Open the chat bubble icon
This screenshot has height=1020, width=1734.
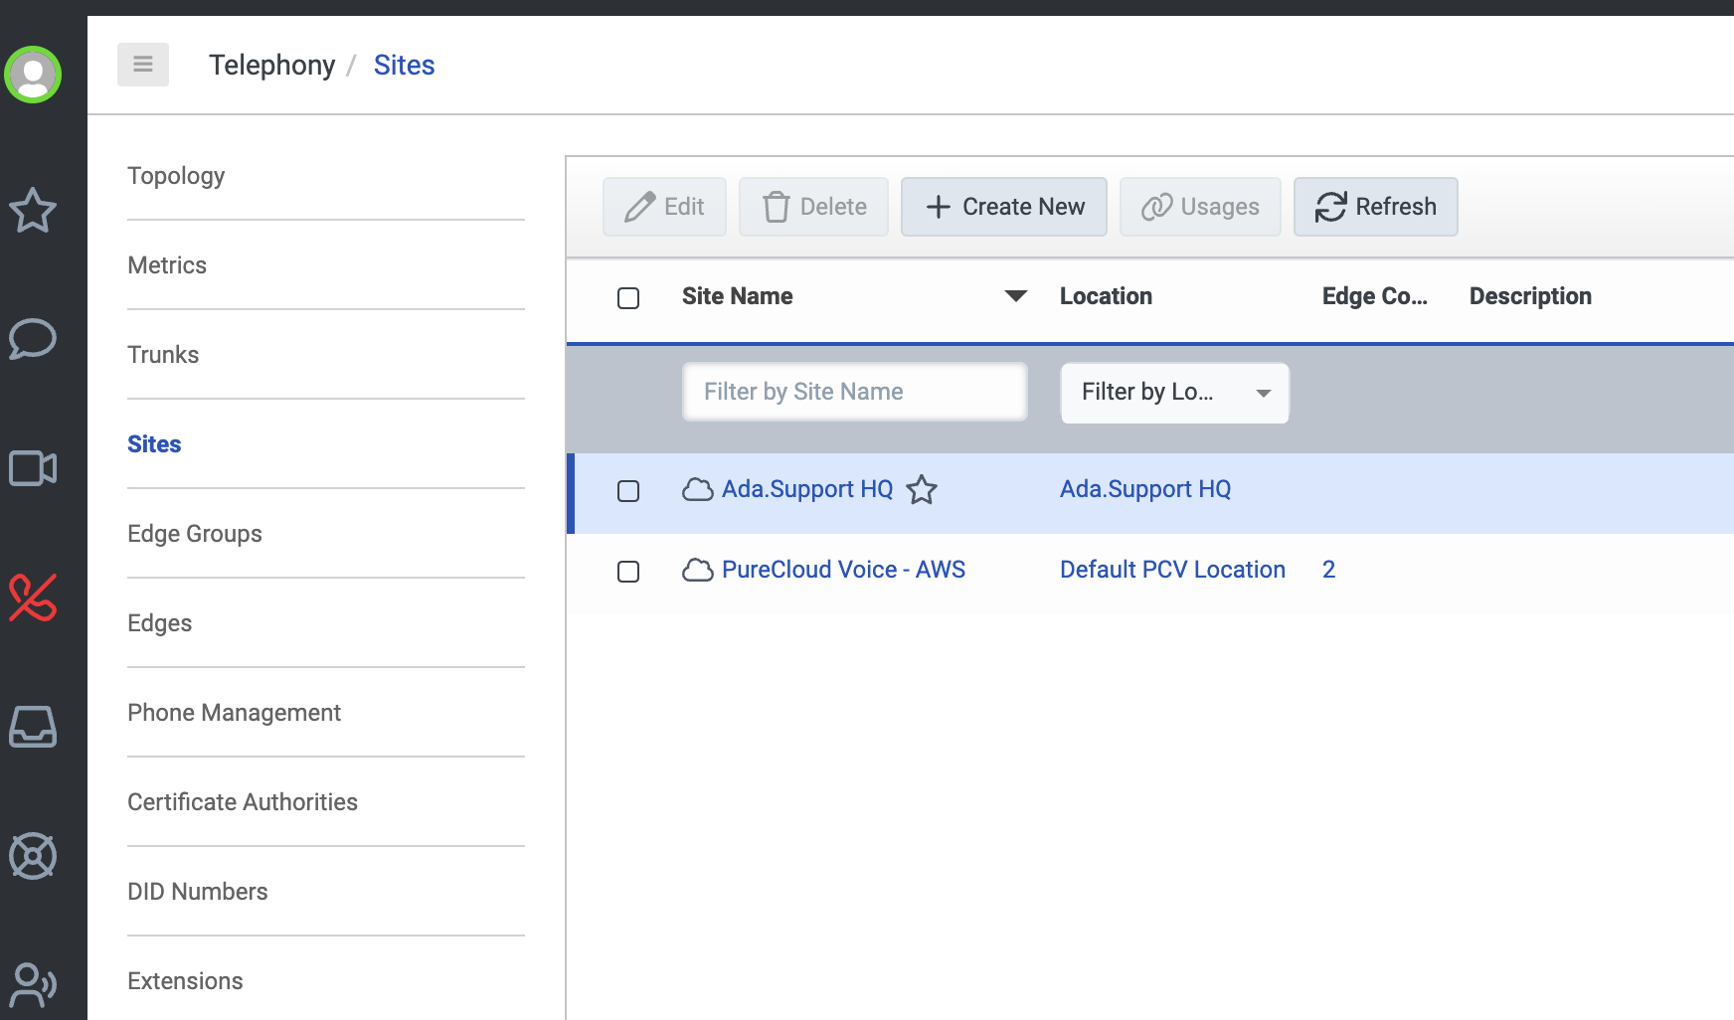point(33,339)
